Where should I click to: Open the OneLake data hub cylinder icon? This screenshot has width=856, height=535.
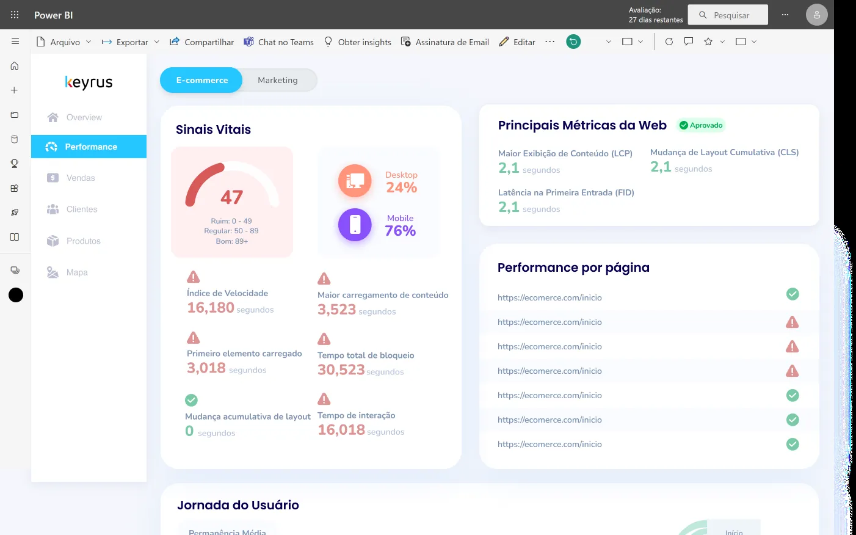coord(15,139)
